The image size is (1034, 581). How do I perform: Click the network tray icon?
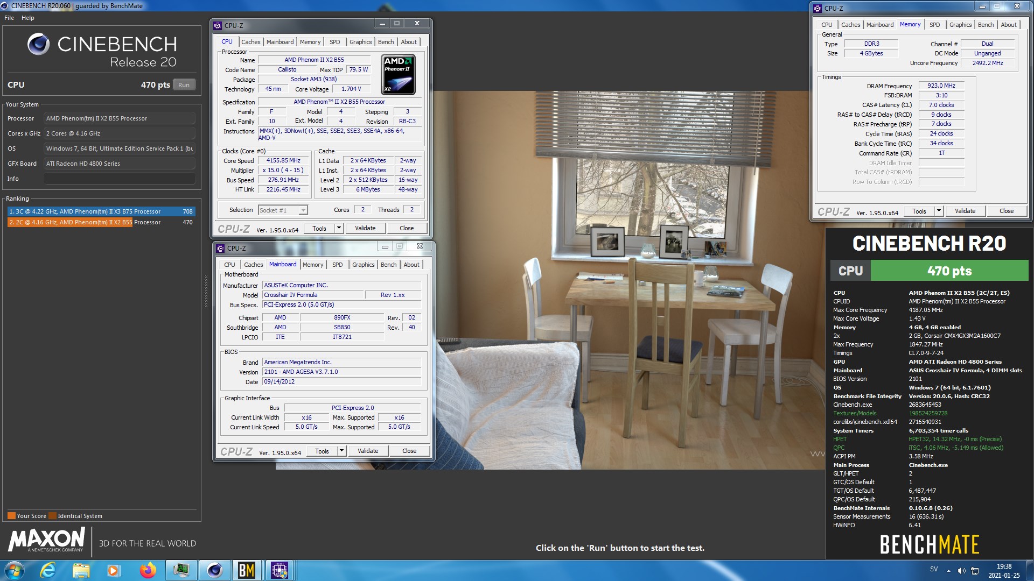point(975,571)
